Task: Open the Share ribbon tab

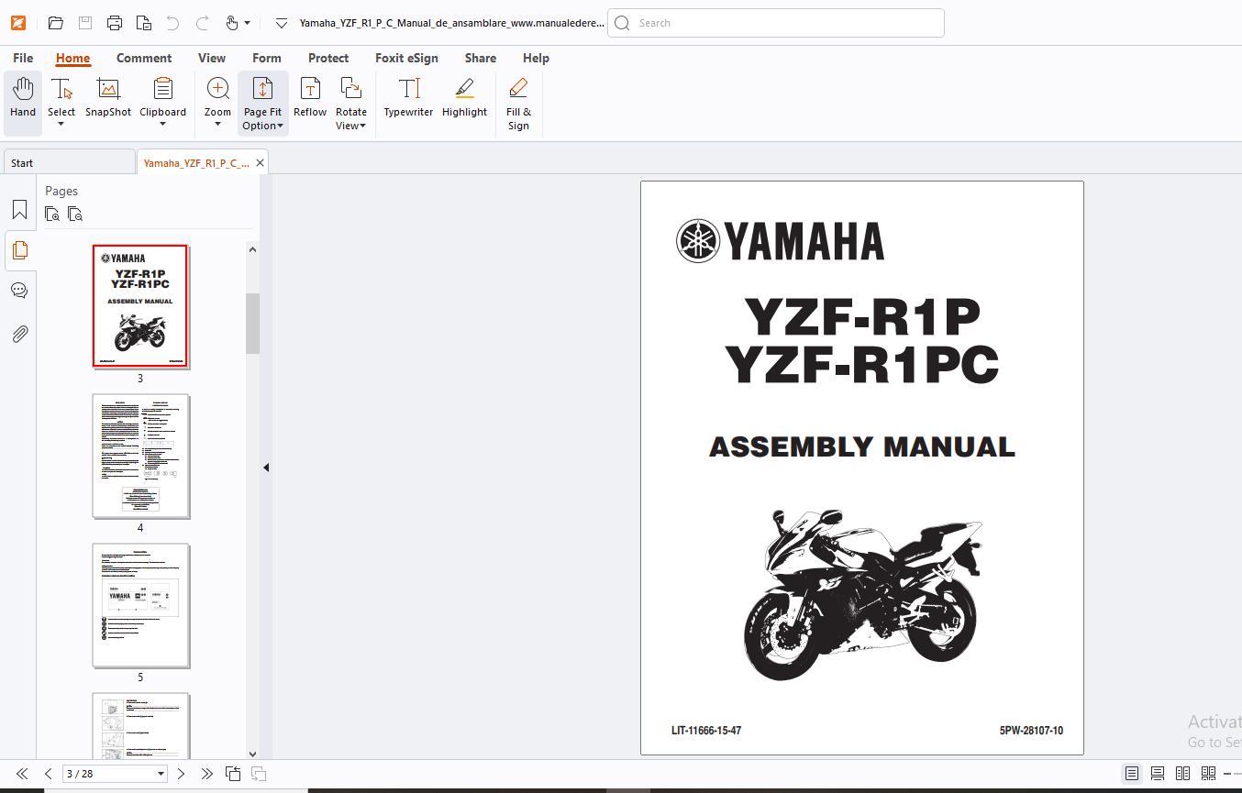Action: (480, 58)
